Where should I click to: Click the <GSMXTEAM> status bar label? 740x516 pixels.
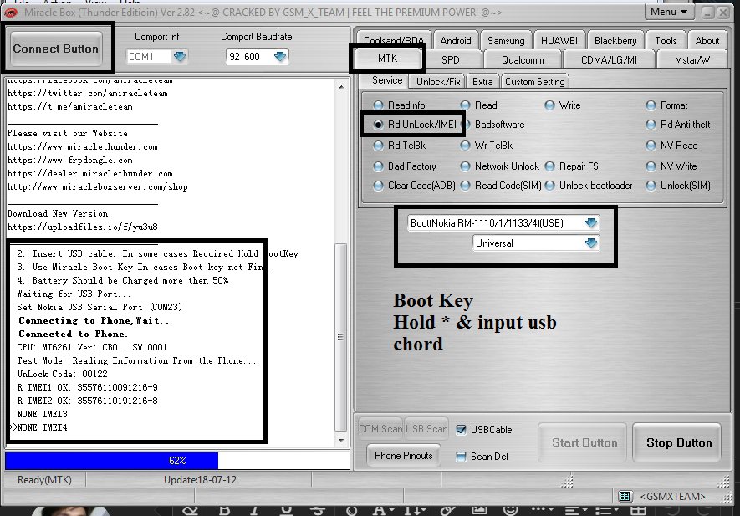(x=672, y=496)
